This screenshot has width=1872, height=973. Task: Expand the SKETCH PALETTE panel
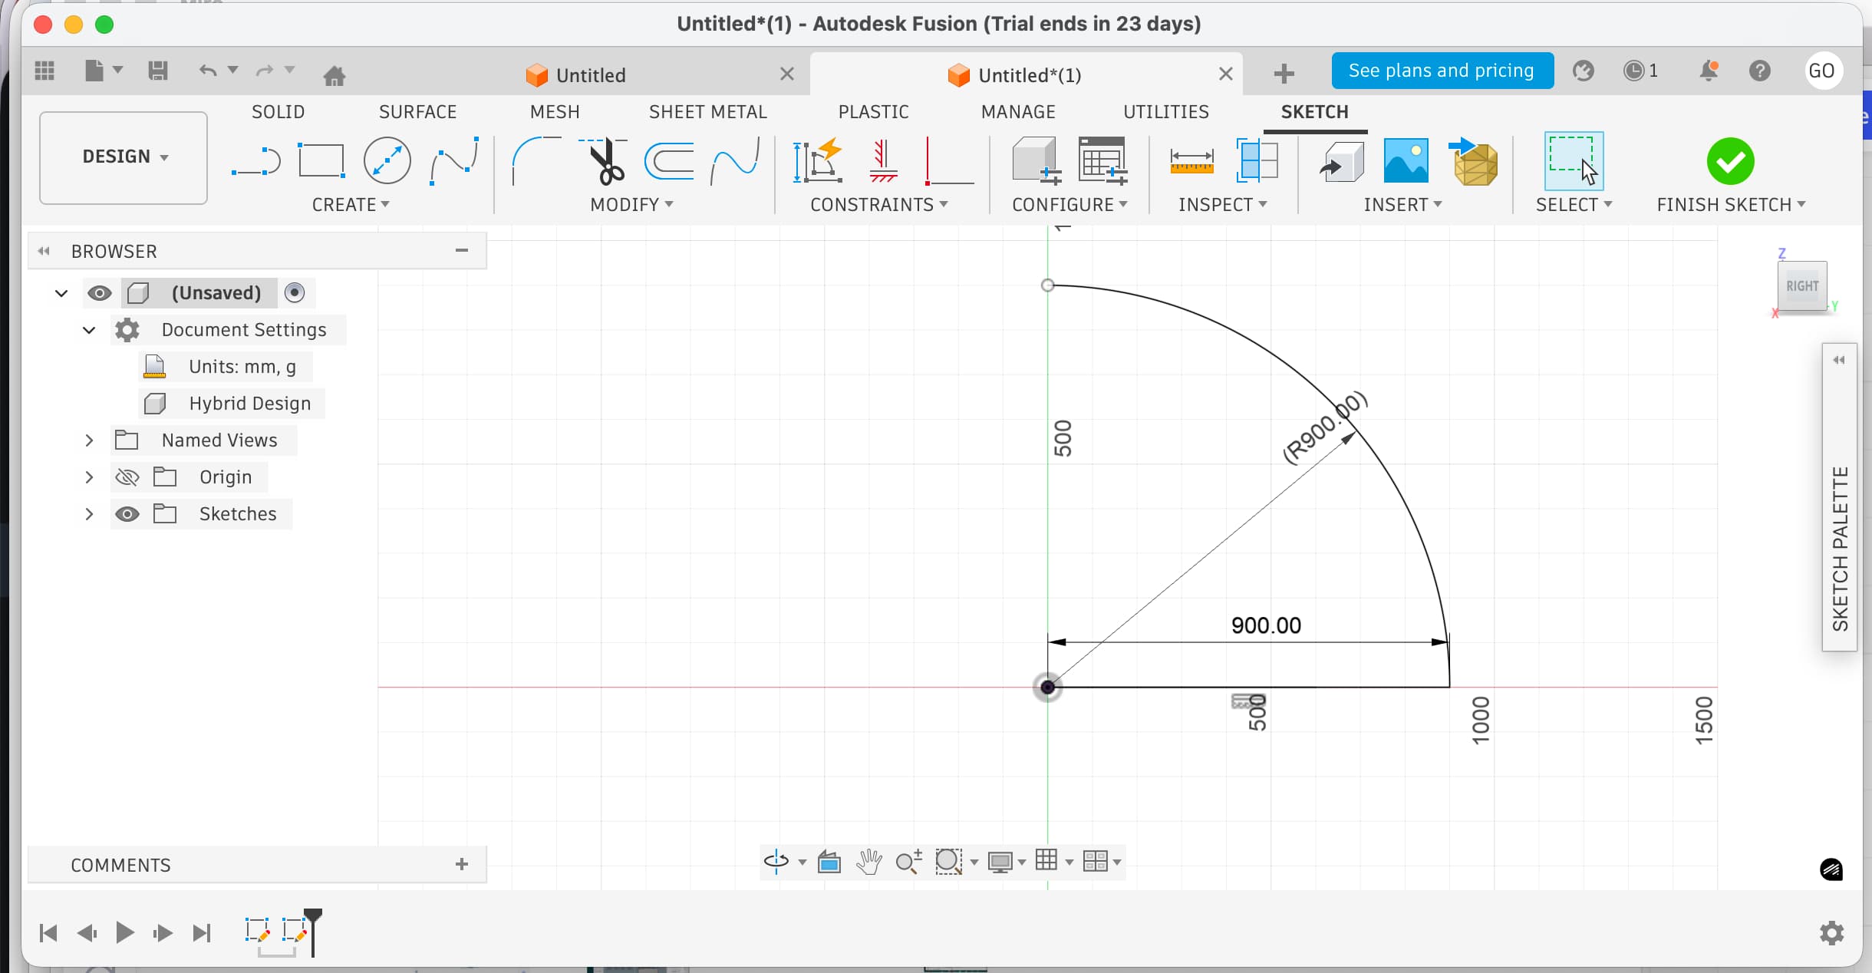[1839, 360]
